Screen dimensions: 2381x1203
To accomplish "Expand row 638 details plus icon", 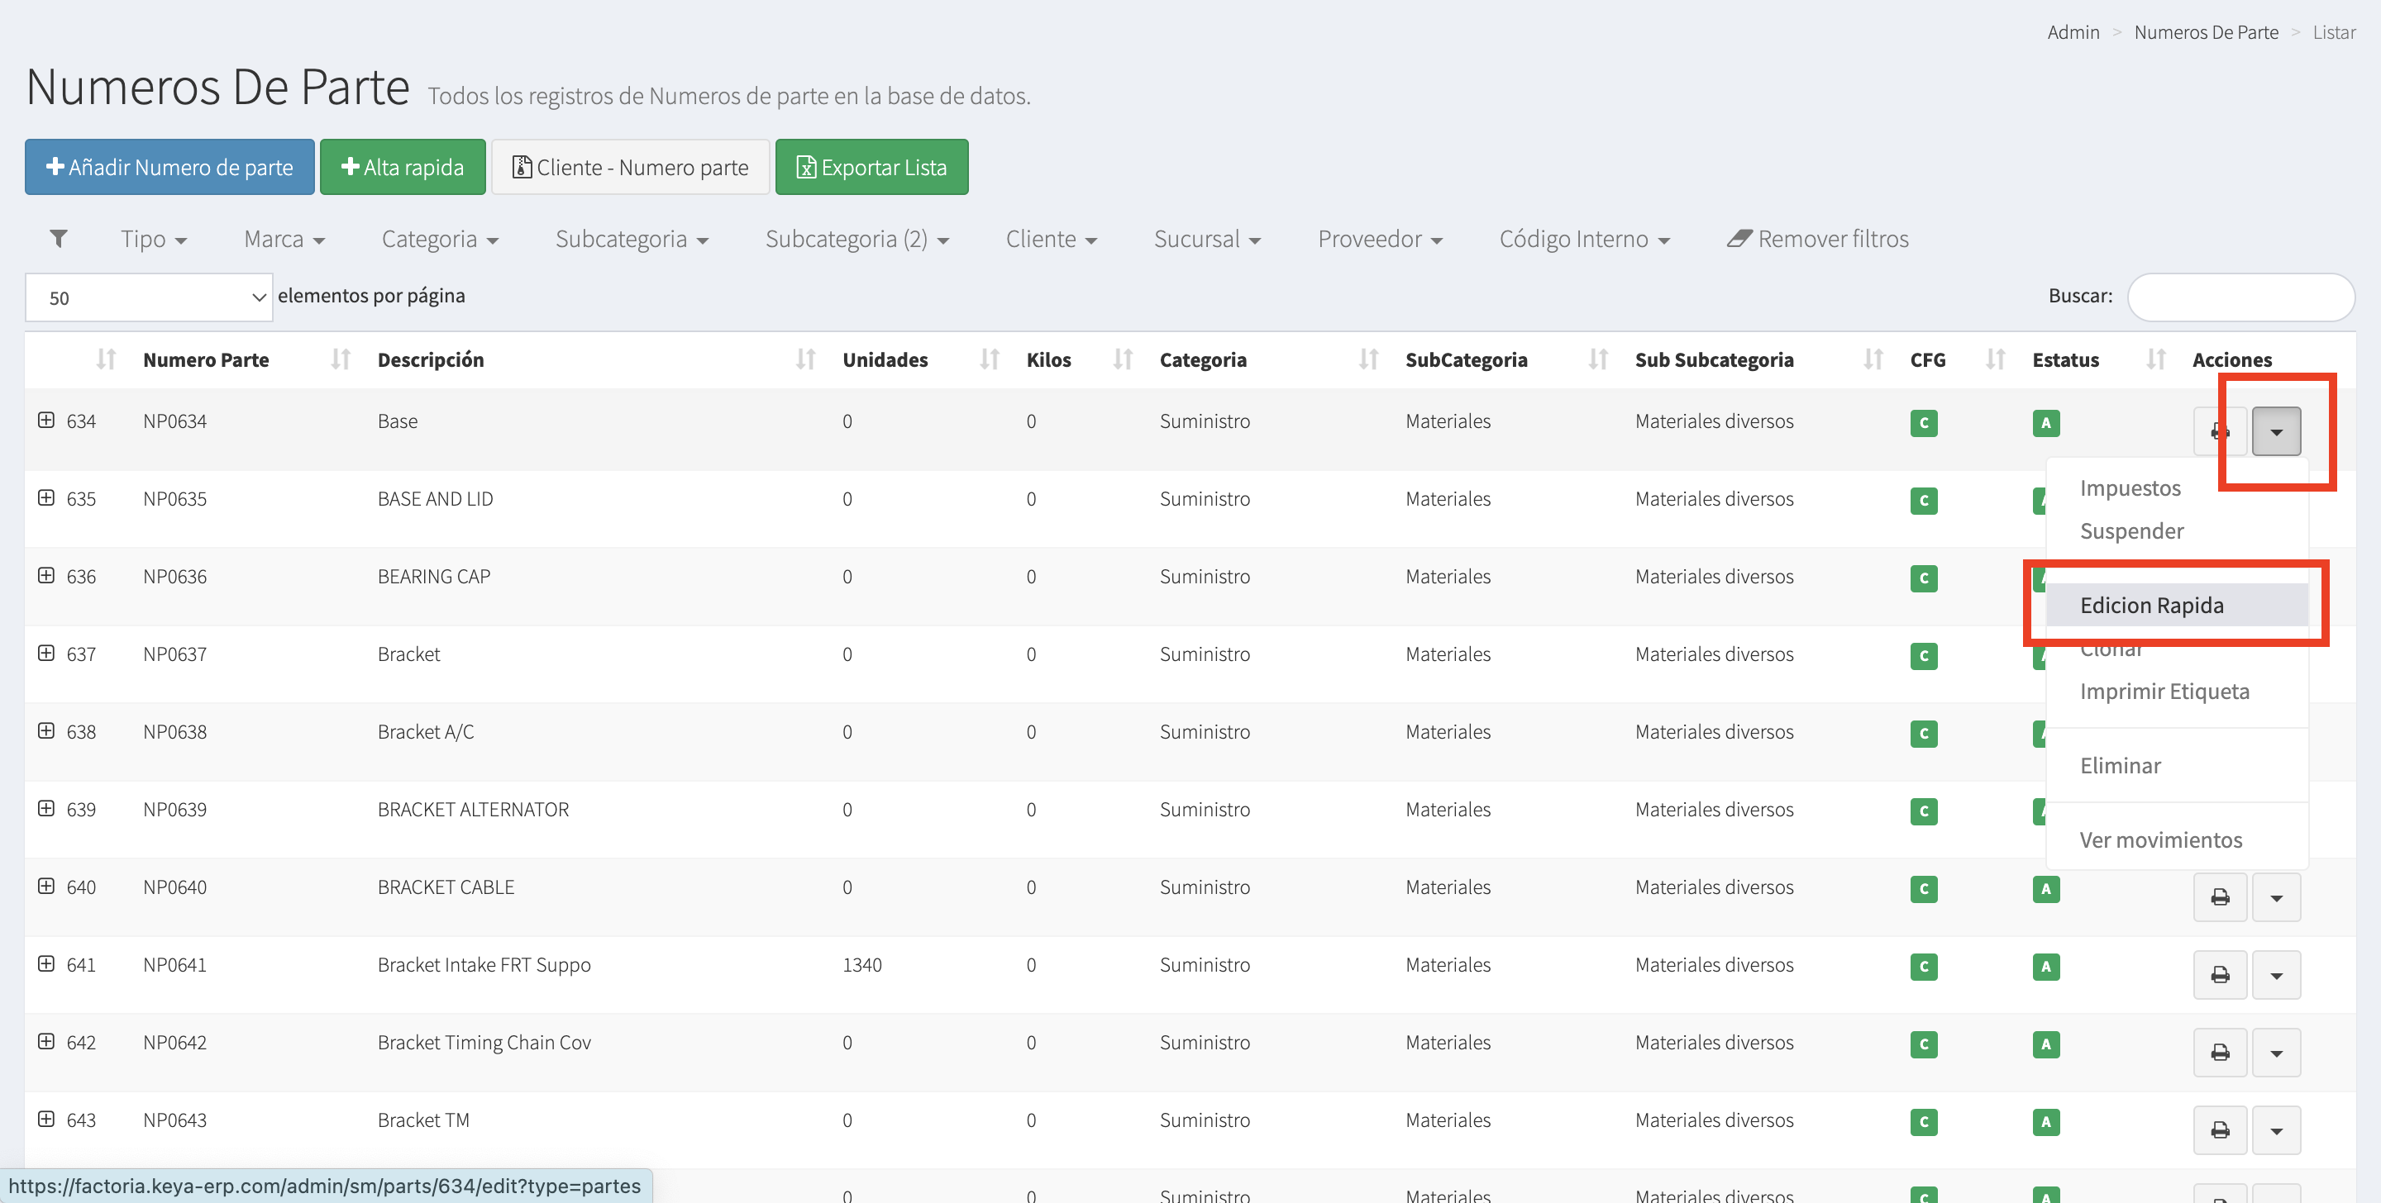I will [46, 731].
